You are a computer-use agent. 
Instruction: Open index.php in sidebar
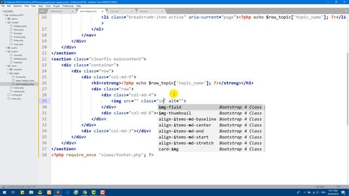(x=16, y=99)
